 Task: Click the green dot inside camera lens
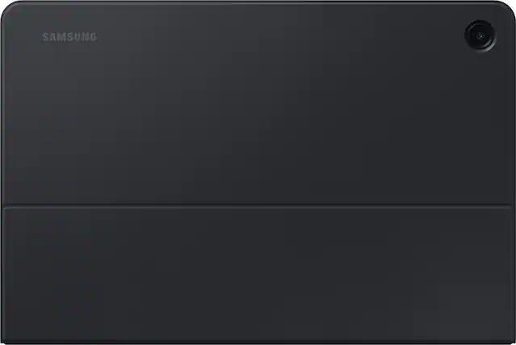480,36
